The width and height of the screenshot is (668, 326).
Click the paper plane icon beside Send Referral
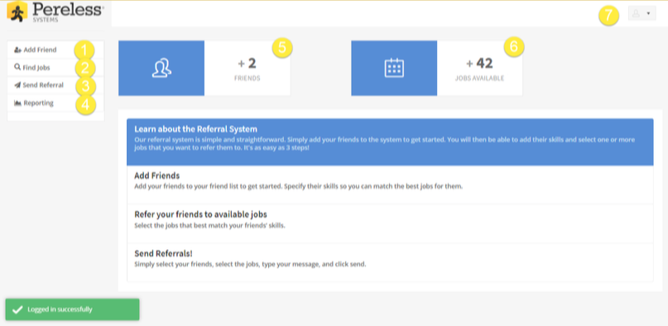click(17, 85)
